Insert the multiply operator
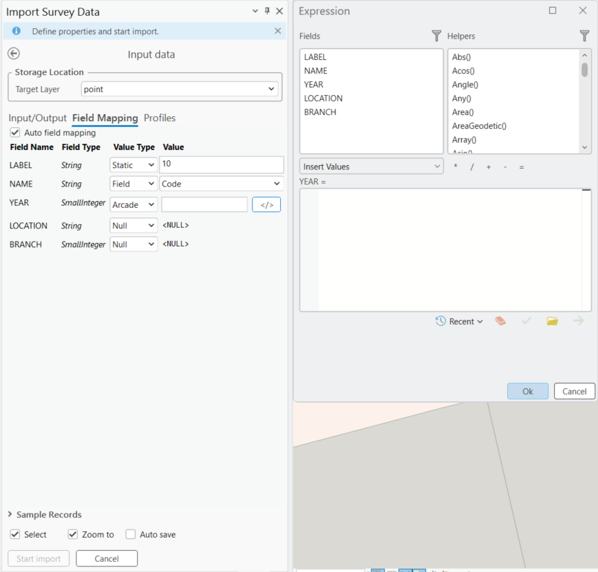598x572 pixels. click(x=456, y=167)
